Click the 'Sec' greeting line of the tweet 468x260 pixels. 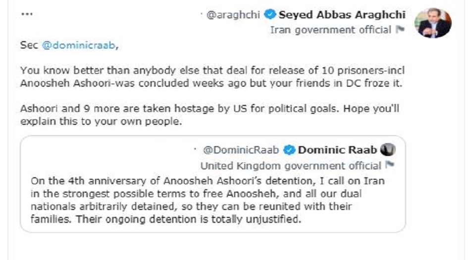pos(29,46)
